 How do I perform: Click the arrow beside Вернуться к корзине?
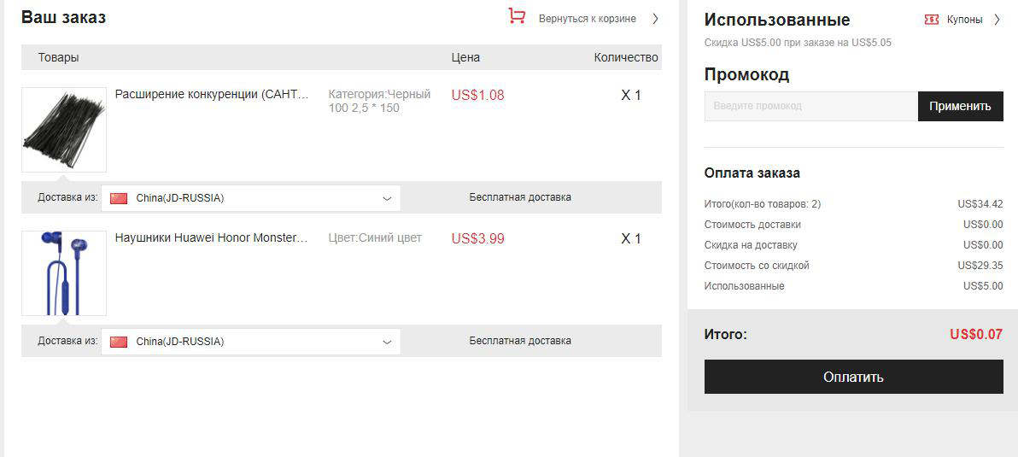pos(655,19)
